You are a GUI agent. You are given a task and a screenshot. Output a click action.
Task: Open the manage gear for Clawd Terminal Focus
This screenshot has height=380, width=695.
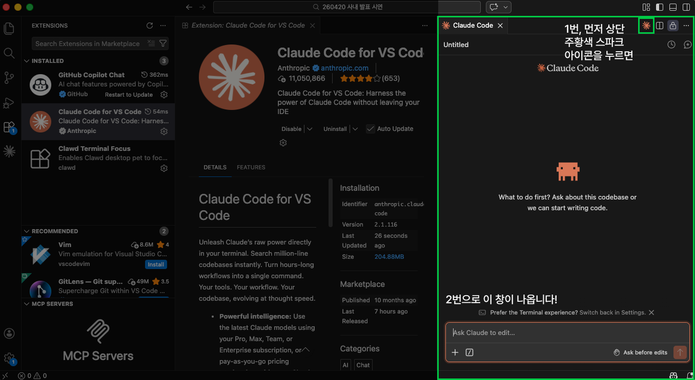(x=164, y=168)
